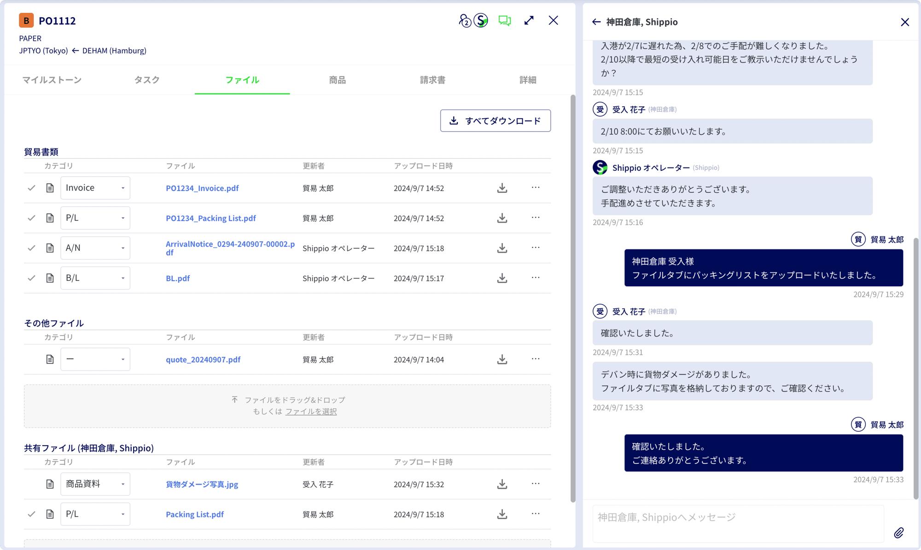The width and height of the screenshot is (921, 550).
Task: Open the chat bubble icon in header
Action: tap(504, 21)
